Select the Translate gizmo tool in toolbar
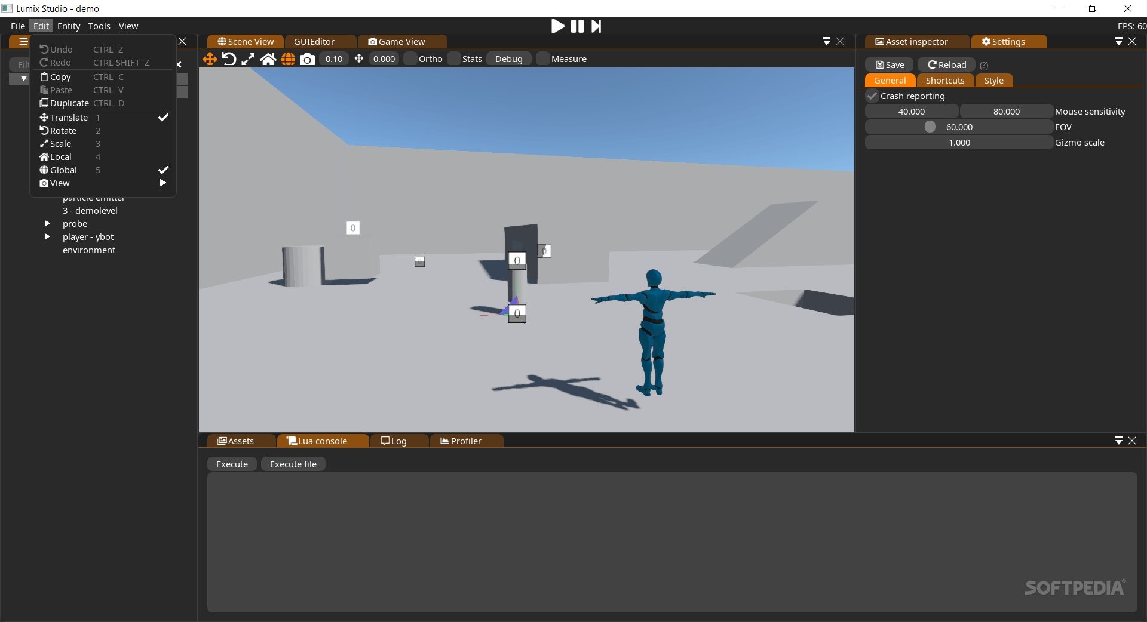The height and width of the screenshot is (622, 1147). tap(210, 58)
